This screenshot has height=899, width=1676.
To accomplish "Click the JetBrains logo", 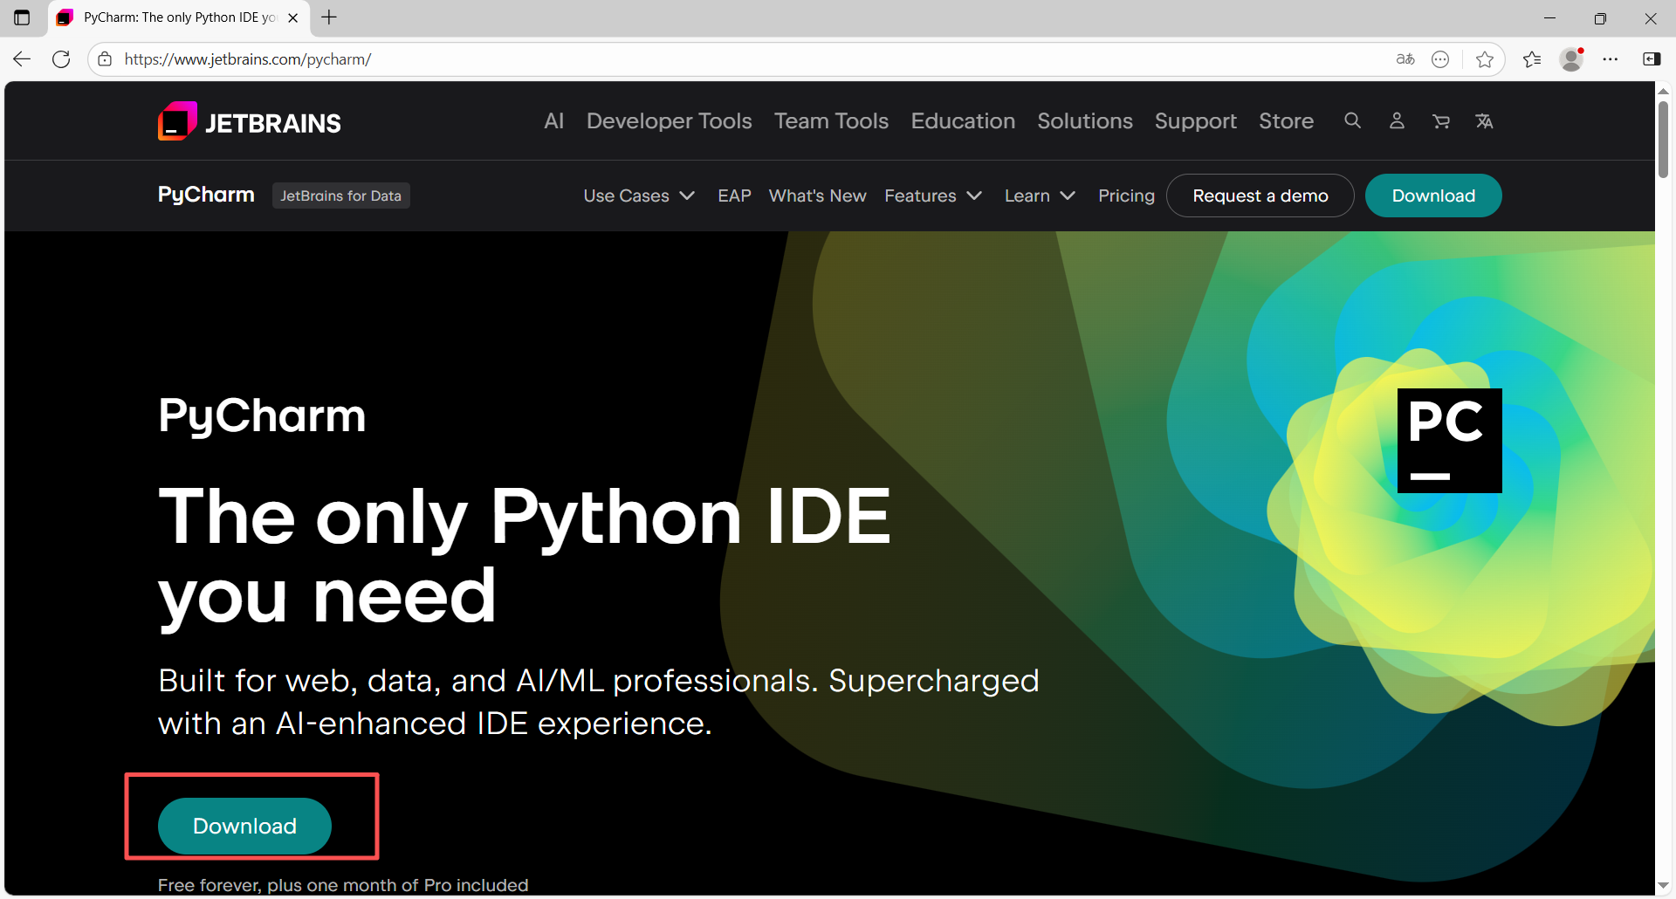I will [x=250, y=121].
